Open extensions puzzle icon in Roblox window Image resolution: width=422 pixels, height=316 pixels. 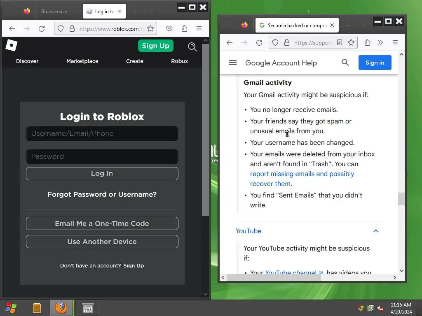click(184, 28)
